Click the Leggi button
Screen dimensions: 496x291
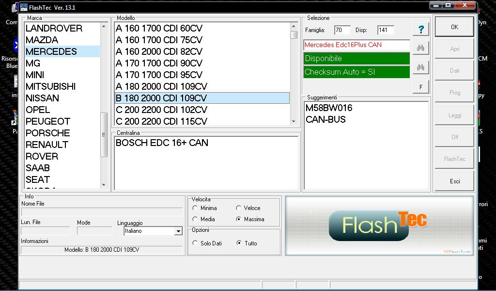pyautogui.click(x=454, y=115)
